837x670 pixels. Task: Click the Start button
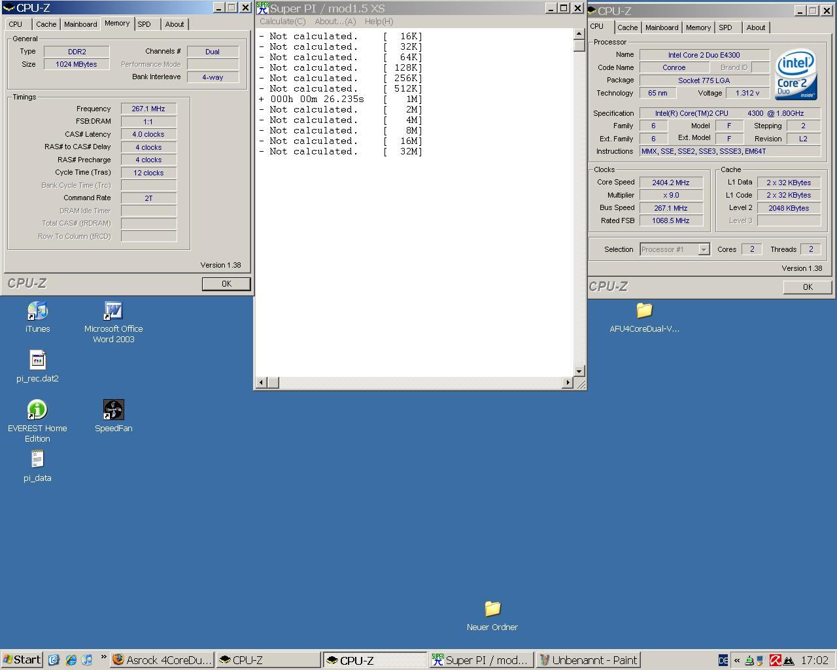[22, 660]
